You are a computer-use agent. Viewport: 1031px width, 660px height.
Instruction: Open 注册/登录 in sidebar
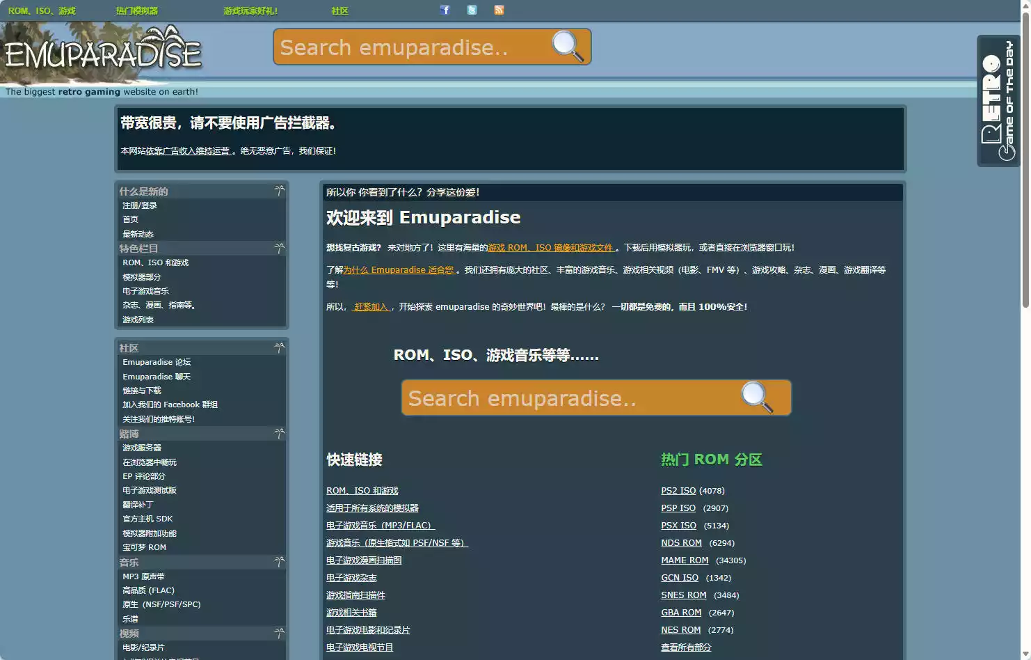click(140, 205)
